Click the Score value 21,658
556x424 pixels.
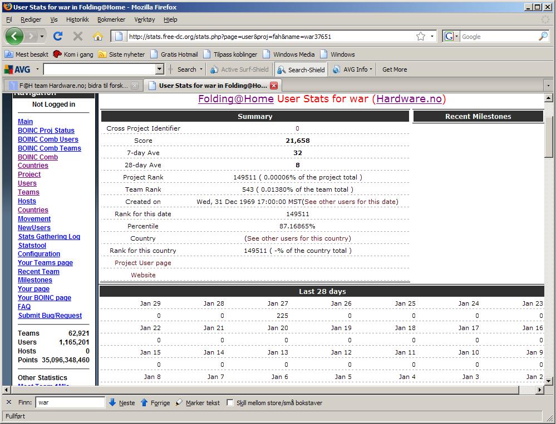tap(298, 141)
